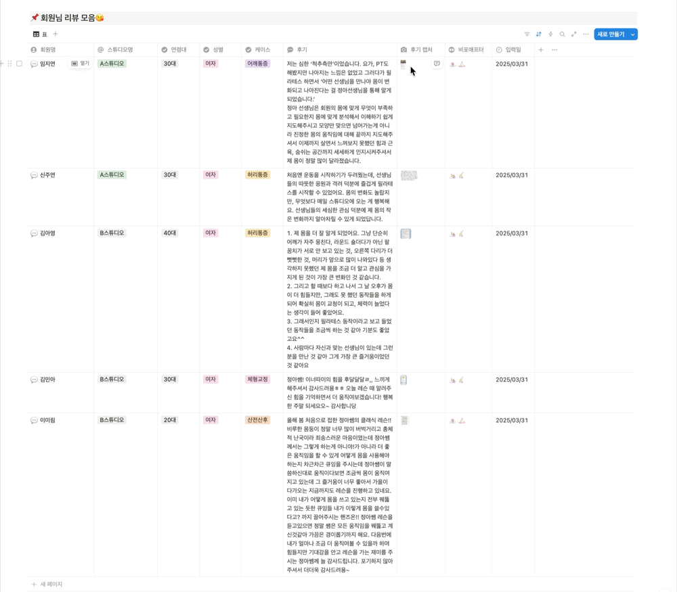Screen dimensions: 677x592
Task: Open page icon for 신주연
Action: [34, 175]
